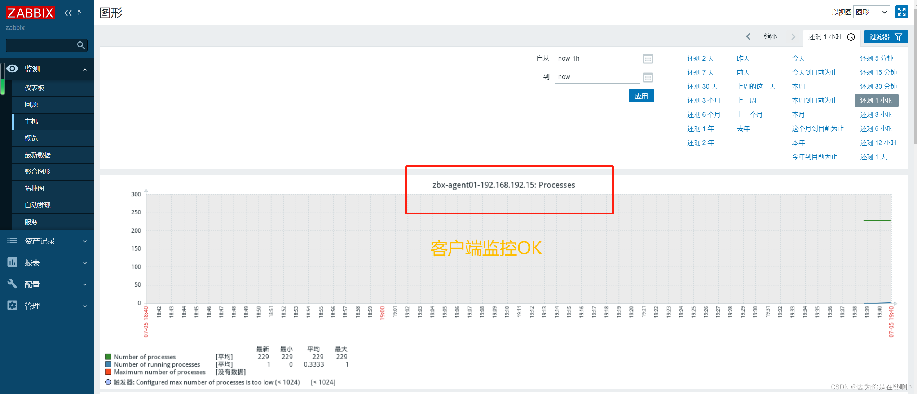This screenshot has height=394, width=917.
Task: Select the 还剩 15 分钟 time range
Action: 878,72
